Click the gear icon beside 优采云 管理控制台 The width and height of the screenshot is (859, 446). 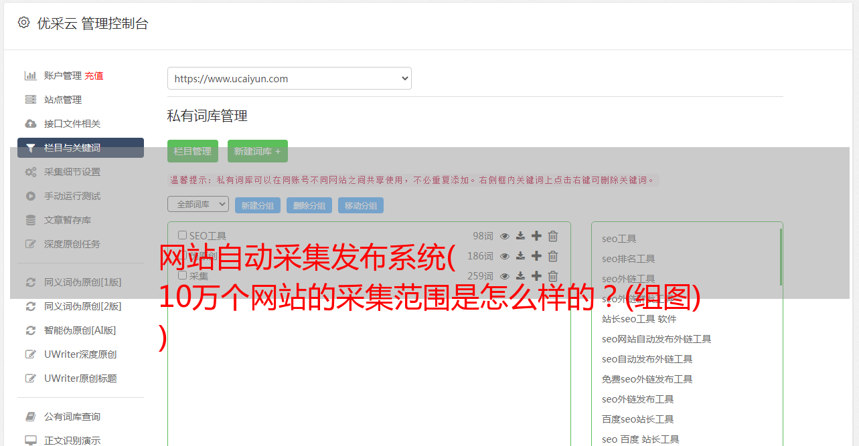pos(24,23)
